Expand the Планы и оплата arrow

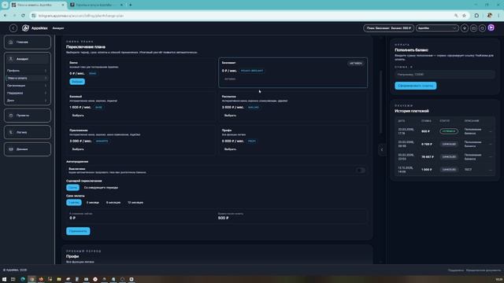46,78
